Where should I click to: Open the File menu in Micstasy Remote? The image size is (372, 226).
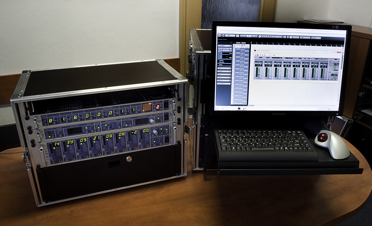[255, 53]
